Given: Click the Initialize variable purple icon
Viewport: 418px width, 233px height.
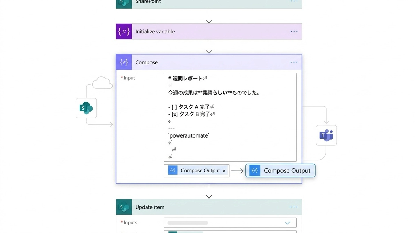Looking at the screenshot, I should click(124, 32).
